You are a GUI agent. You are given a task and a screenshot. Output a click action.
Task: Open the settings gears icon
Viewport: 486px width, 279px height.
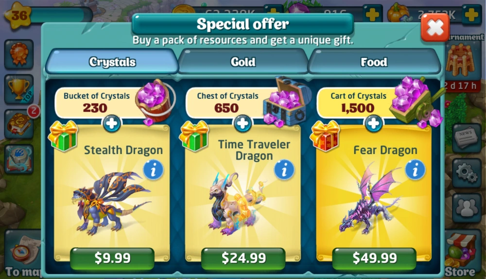tap(467, 173)
